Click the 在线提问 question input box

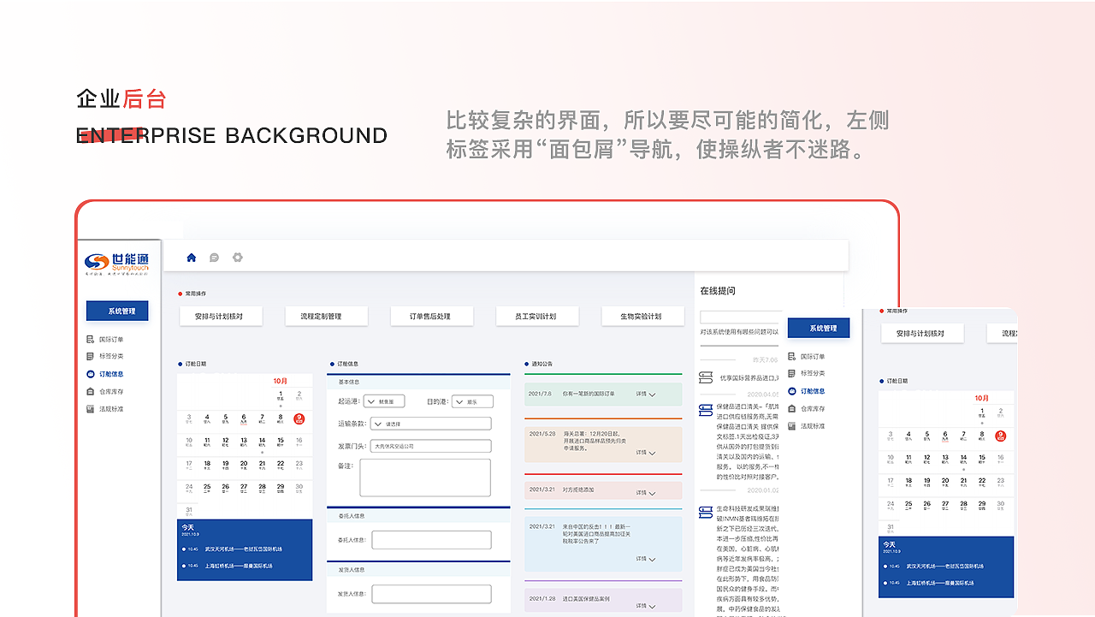[740, 317]
